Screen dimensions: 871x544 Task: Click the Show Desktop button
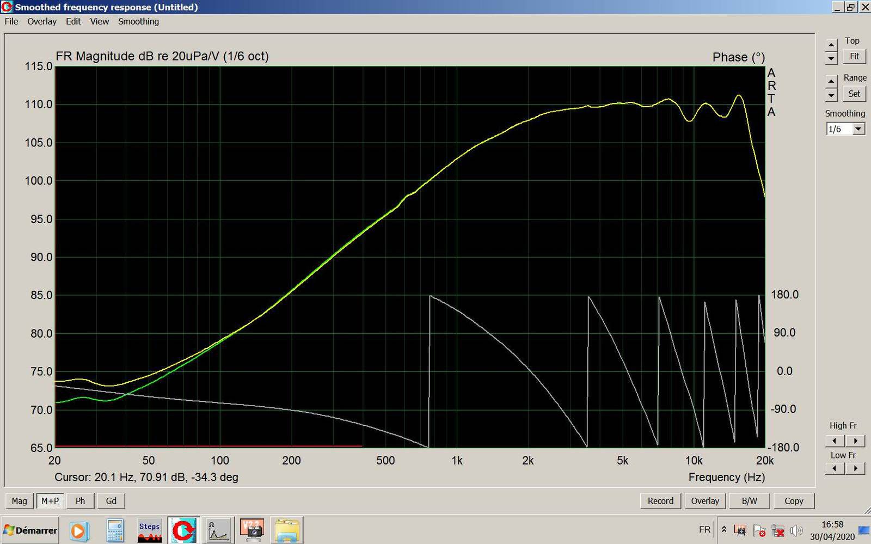[x=864, y=530]
